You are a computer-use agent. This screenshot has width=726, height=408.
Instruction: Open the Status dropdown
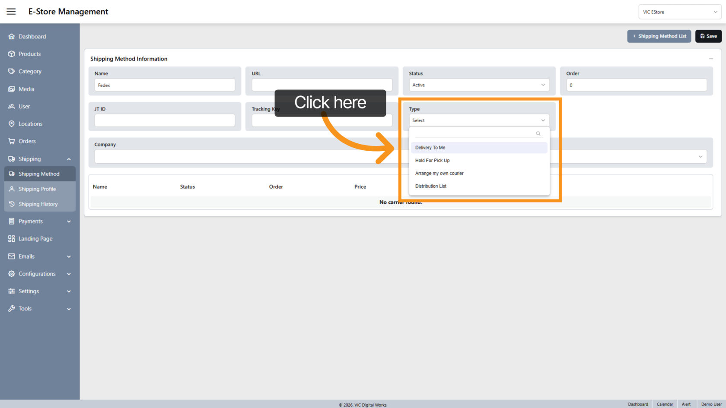tap(479, 85)
